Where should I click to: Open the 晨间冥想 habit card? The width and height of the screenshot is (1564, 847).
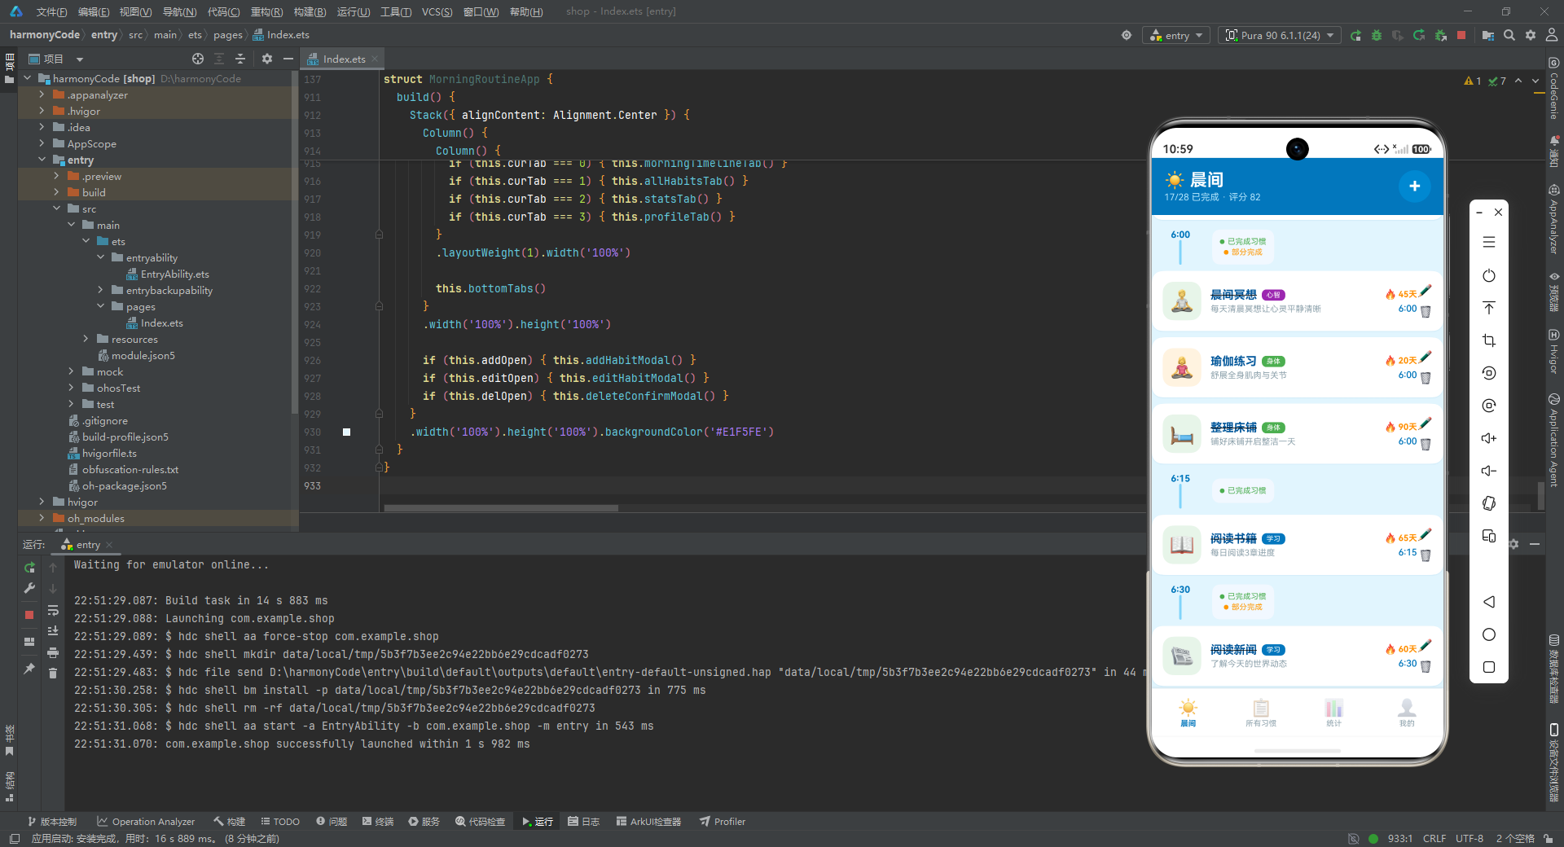[1297, 301]
